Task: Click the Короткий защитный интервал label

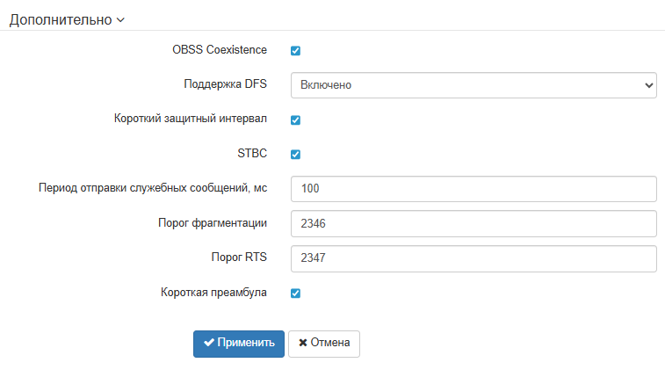Action: click(x=191, y=119)
